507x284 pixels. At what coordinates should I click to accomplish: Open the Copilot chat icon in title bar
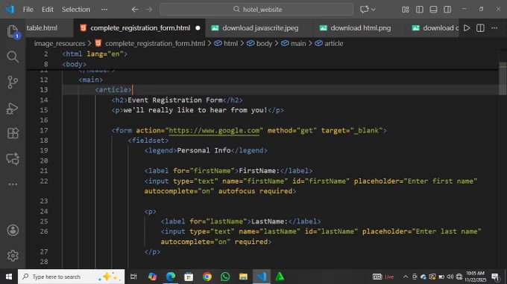364,10
